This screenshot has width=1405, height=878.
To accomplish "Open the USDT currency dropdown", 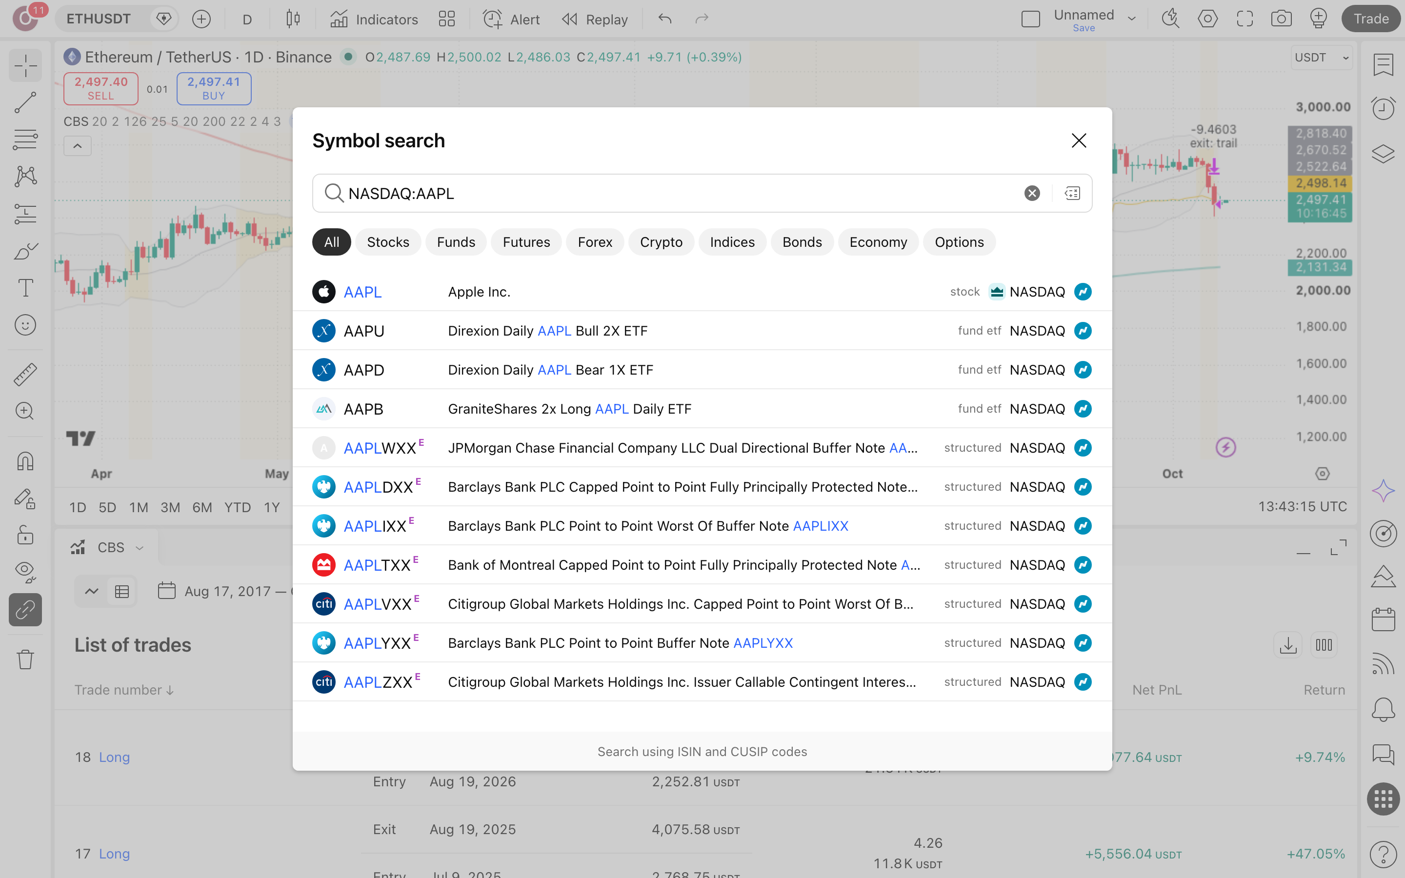I will tap(1322, 58).
